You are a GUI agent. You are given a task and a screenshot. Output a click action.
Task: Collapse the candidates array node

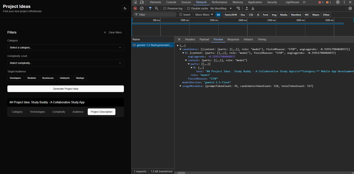(181, 49)
